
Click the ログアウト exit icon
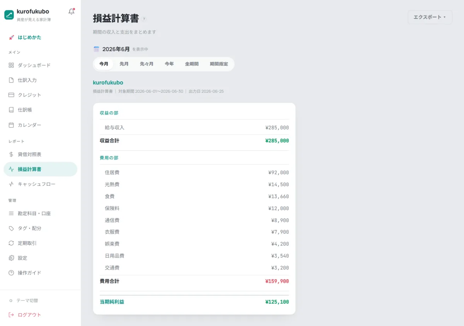(11, 315)
